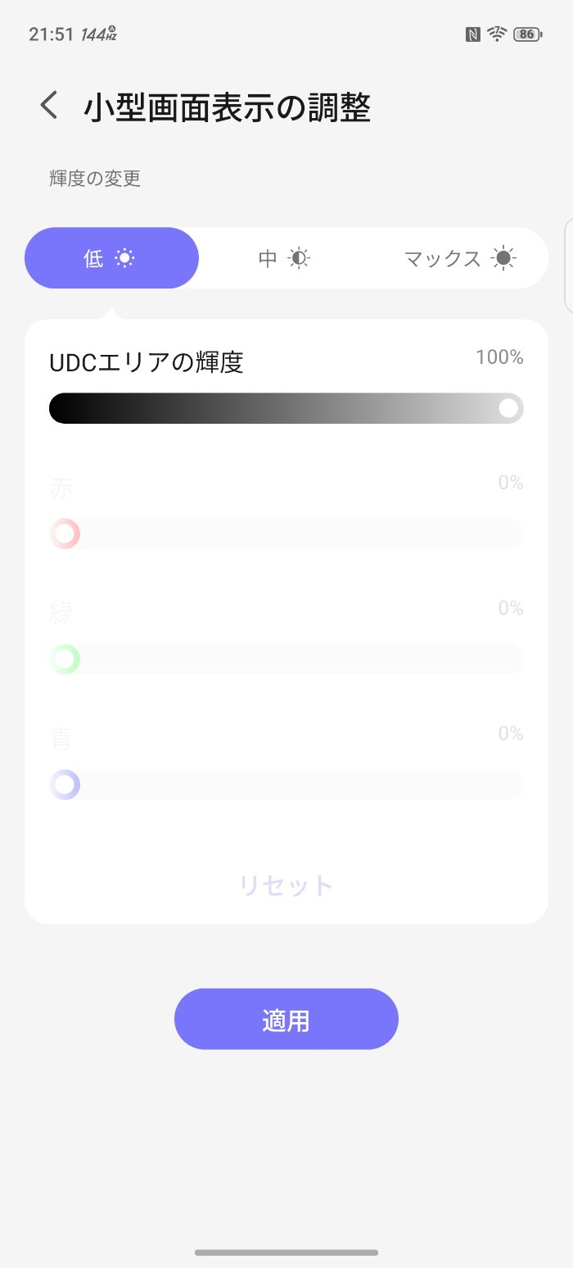Viewport: 573px width, 1268px height.
Task: Click the UDC brightness slider handle
Action: coord(508,408)
